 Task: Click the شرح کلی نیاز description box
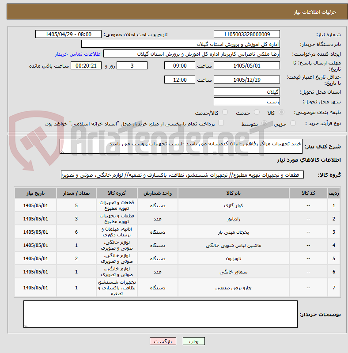point(181,146)
